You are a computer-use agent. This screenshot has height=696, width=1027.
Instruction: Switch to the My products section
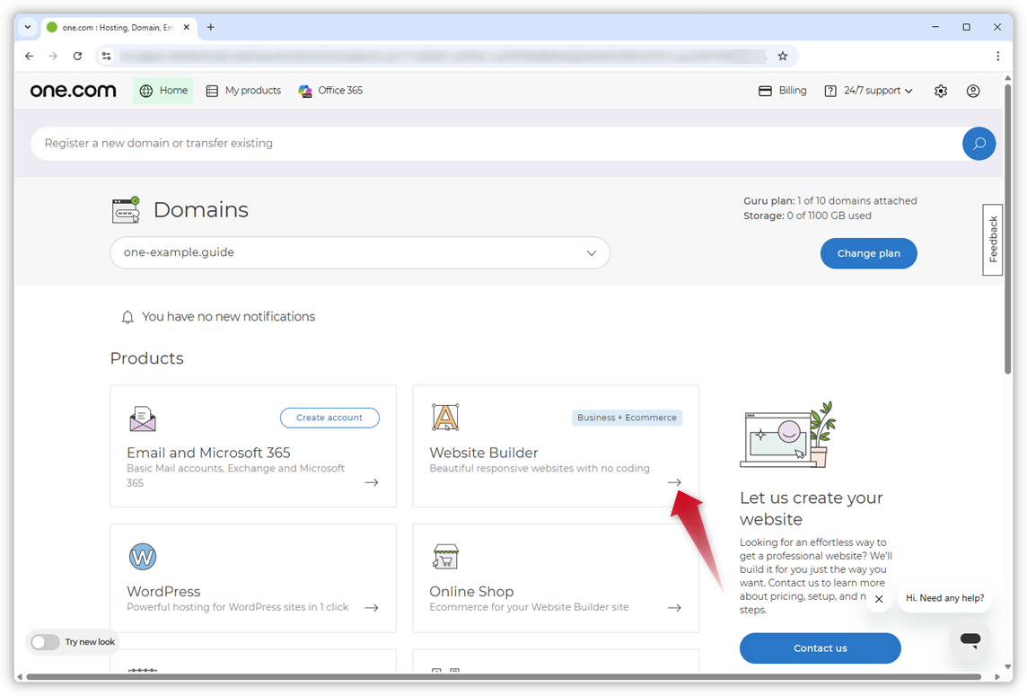click(x=243, y=90)
